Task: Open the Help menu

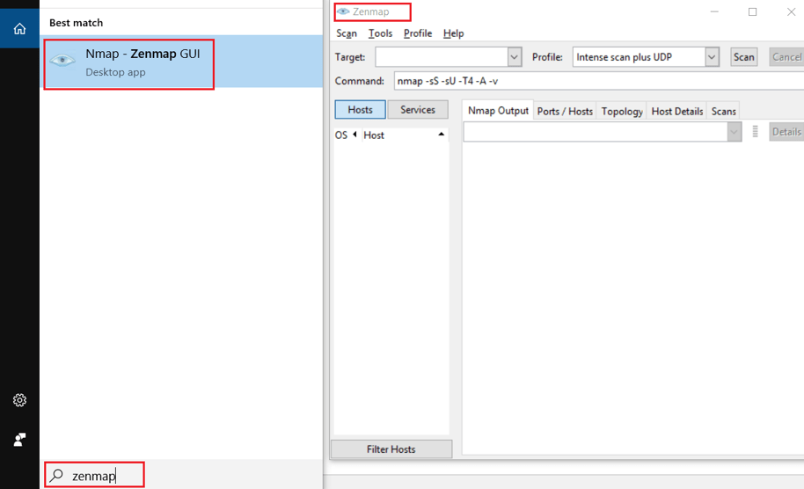Action: [453, 33]
